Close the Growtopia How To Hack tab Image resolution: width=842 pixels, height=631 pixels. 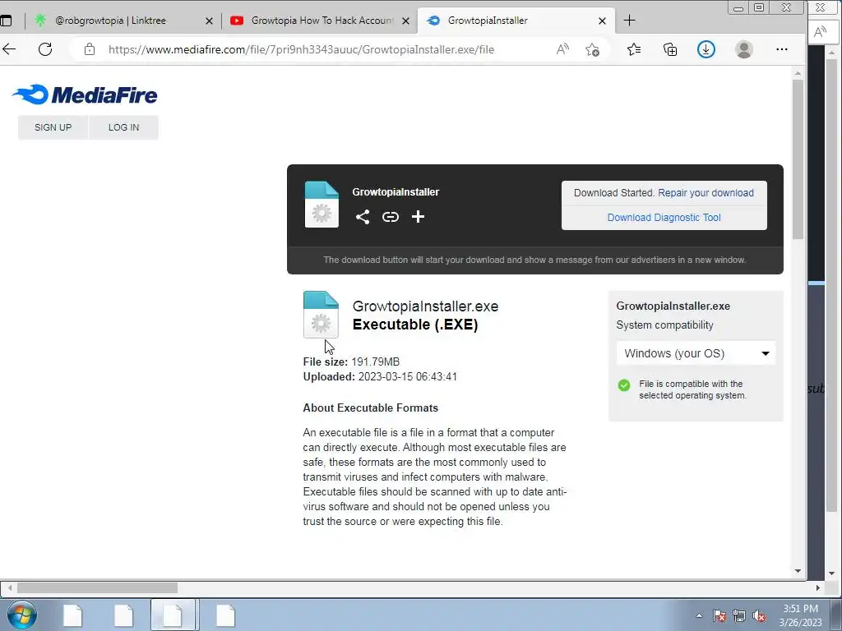pyautogui.click(x=406, y=21)
